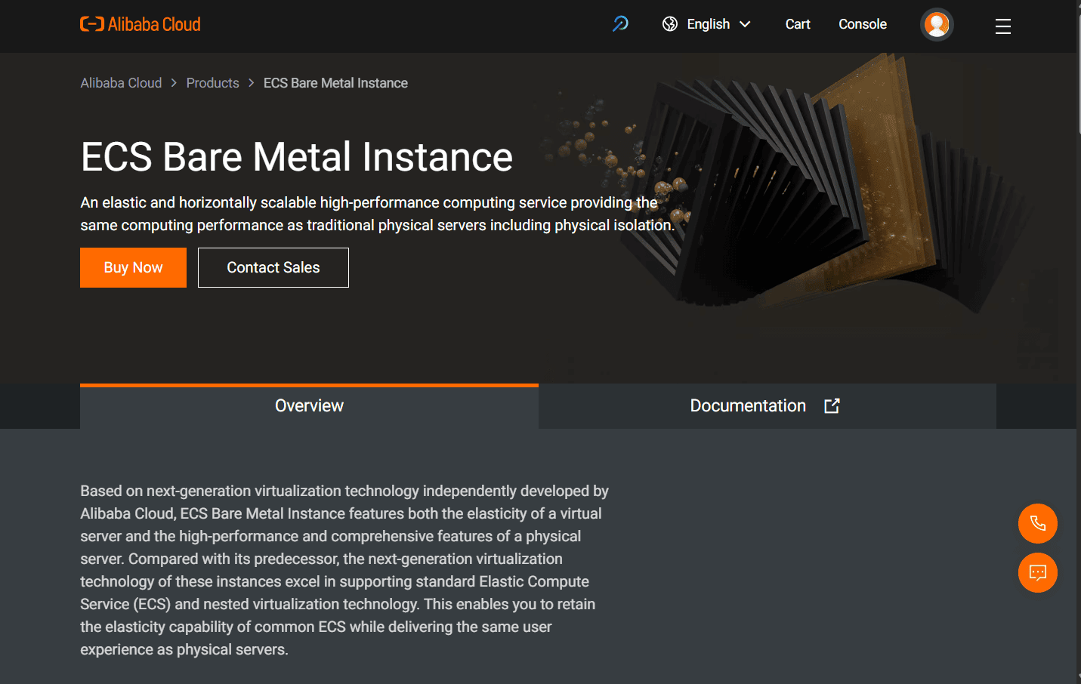Screen dimensions: 1081x684
Task: Click the external link icon beside Documentation
Action: coord(832,406)
